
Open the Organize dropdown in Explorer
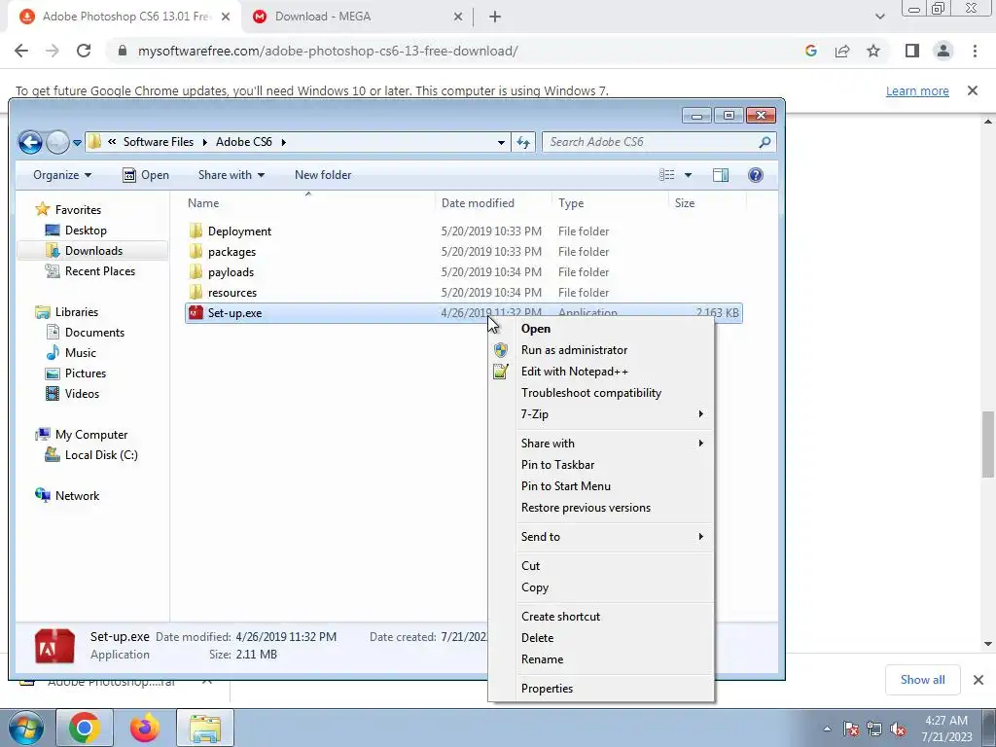(62, 175)
